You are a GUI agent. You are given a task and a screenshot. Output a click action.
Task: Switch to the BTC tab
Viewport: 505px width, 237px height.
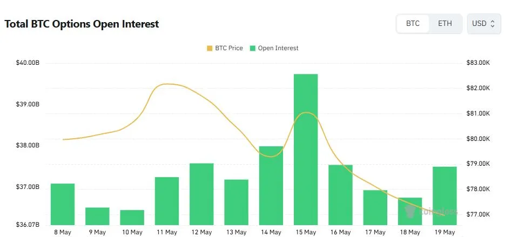413,24
